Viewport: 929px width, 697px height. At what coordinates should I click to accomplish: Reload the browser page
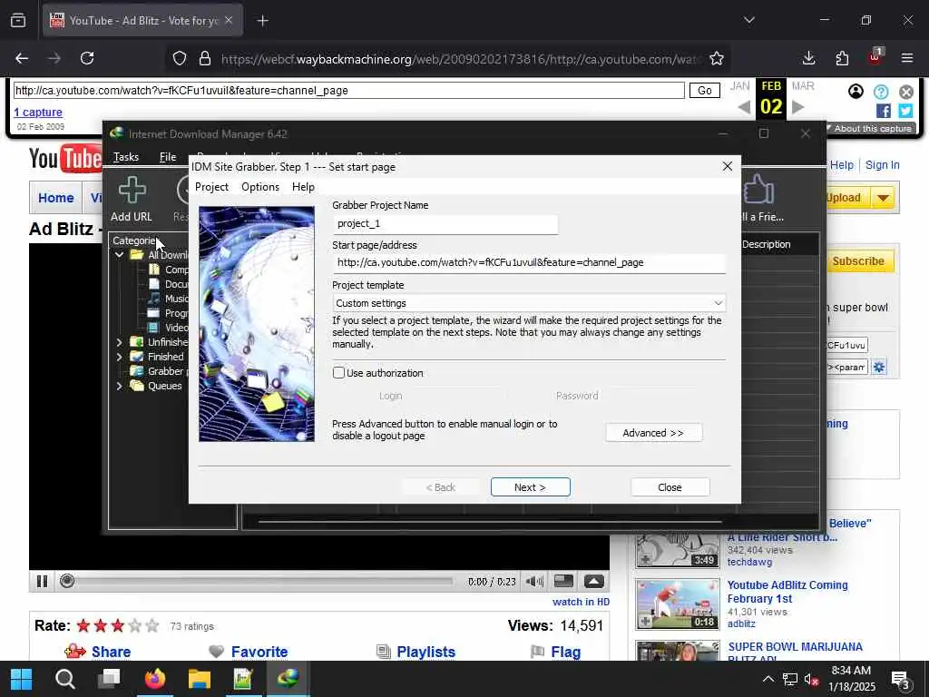tap(87, 58)
